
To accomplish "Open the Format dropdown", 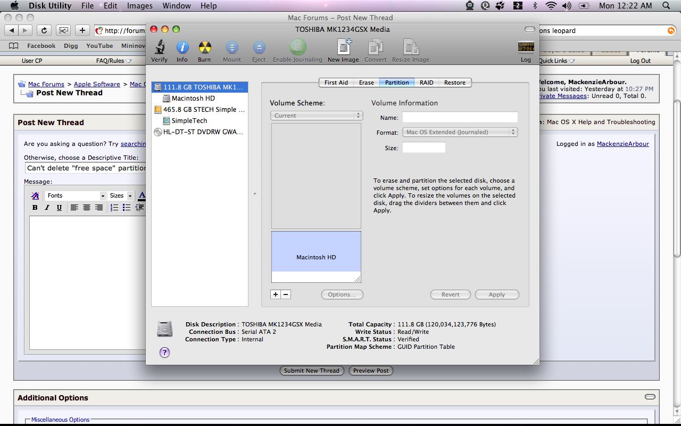I will (x=460, y=132).
